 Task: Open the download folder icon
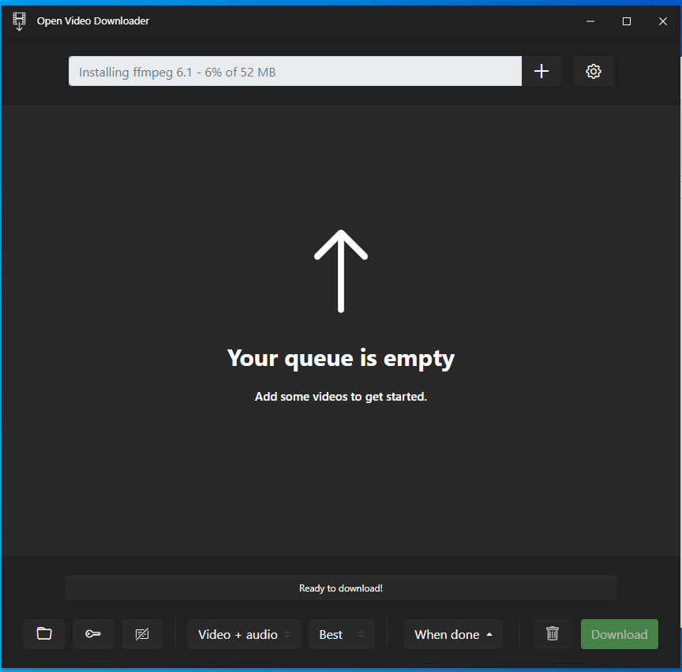pos(44,634)
